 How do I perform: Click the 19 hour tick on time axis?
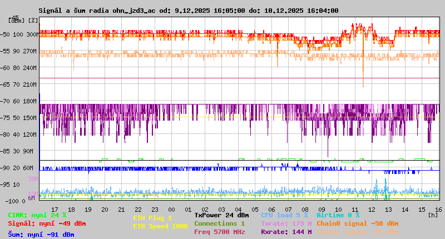click(x=88, y=210)
